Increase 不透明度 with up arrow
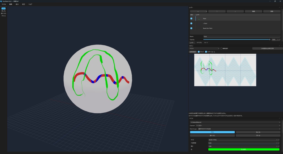Image resolution: width=283 pixels, height=154 pixels. tap(277, 143)
